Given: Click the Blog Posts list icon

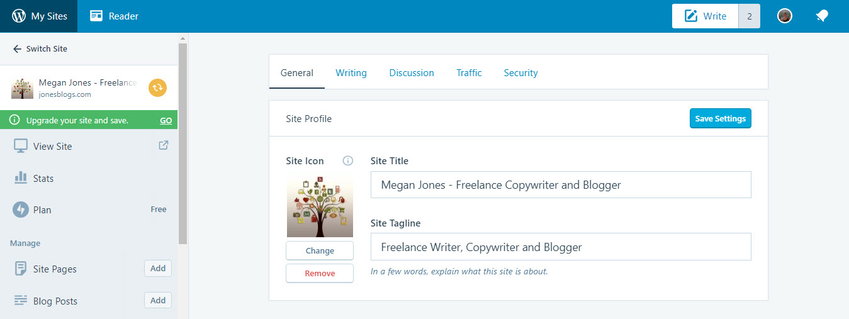Looking at the screenshot, I should click(x=21, y=301).
